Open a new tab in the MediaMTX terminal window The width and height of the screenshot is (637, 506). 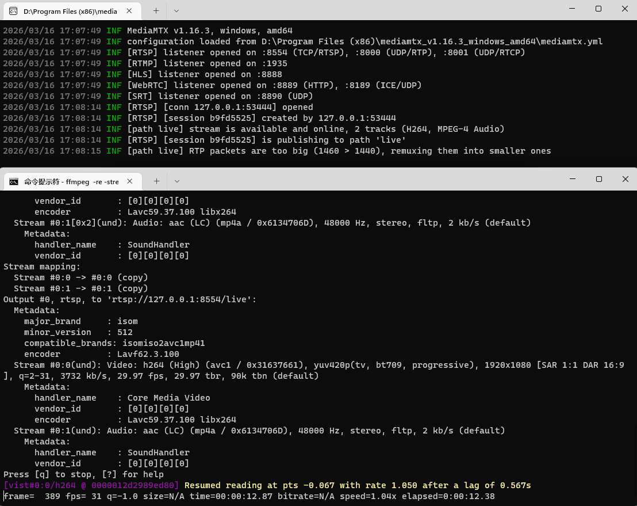(x=156, y=10)
